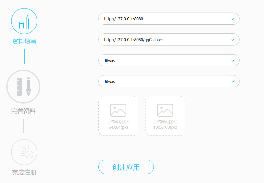264x183 pixels.
Task: Click green checkmark in qqCallback URL field
Action: click(233, 40)
